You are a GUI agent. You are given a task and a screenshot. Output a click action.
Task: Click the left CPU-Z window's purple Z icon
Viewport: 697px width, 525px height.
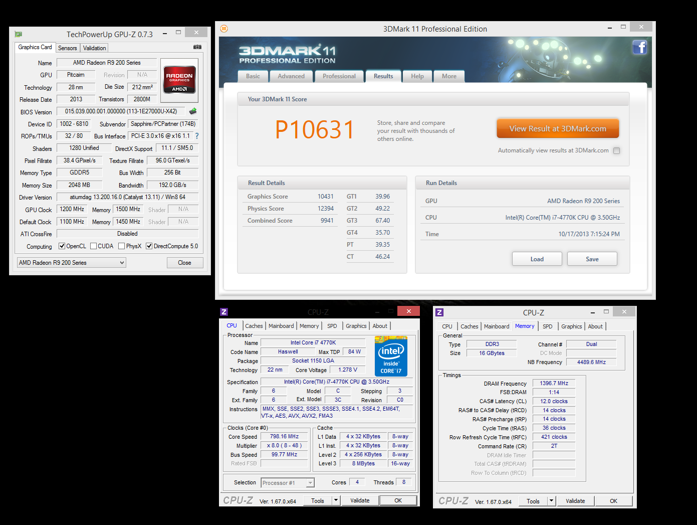tap(224, 312)
